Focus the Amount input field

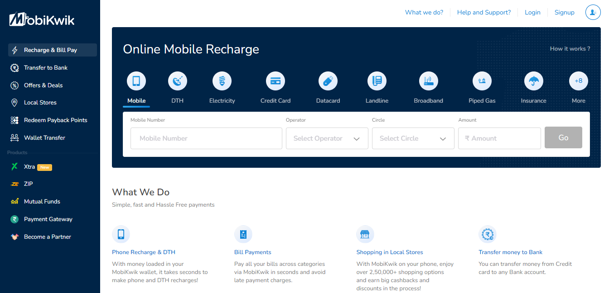point(499,138)
